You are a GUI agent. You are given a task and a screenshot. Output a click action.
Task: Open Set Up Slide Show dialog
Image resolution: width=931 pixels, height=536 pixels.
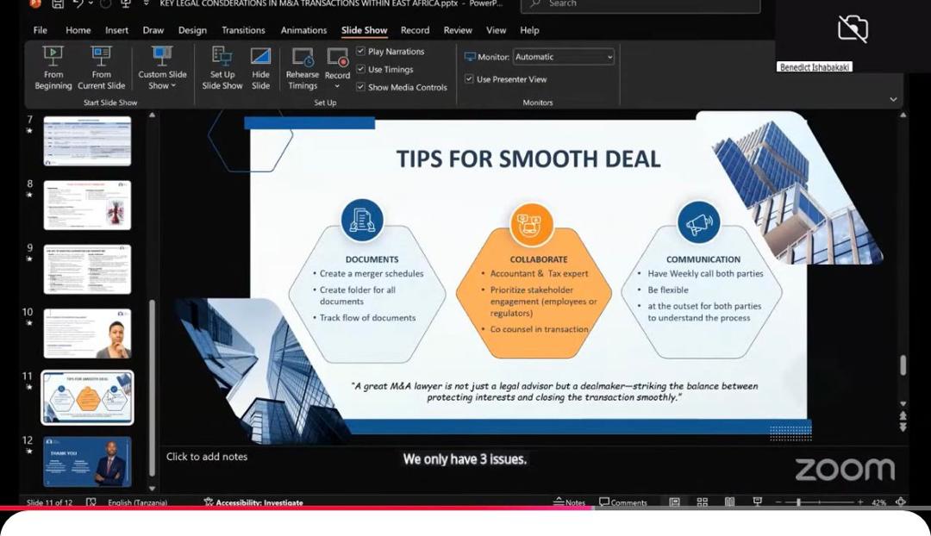222,67
